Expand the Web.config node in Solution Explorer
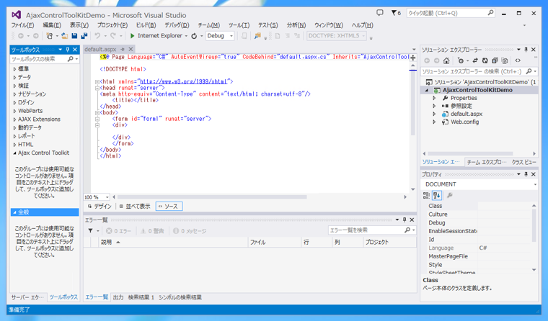This screenshot has width=548, height=321. pos(434,122)
